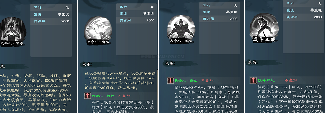This screenshot has height=113, width=325.
Task: Click the 天命人·武略 name label under portrait
Action: coord(181,41)
